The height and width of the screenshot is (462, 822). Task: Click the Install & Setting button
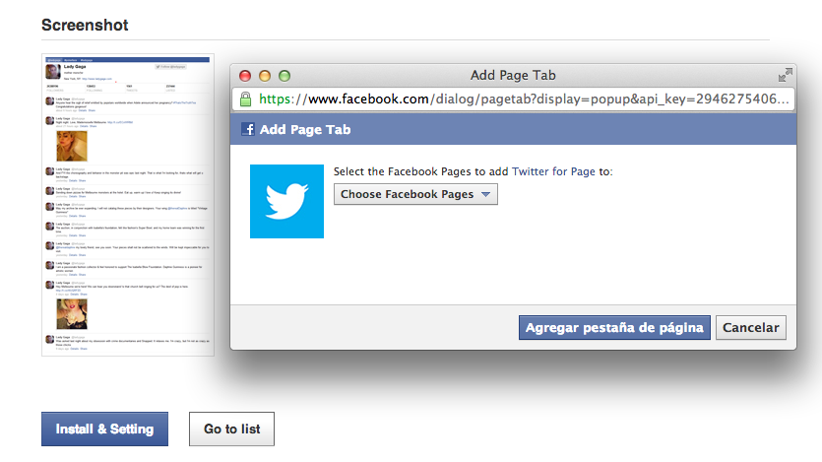104,429
